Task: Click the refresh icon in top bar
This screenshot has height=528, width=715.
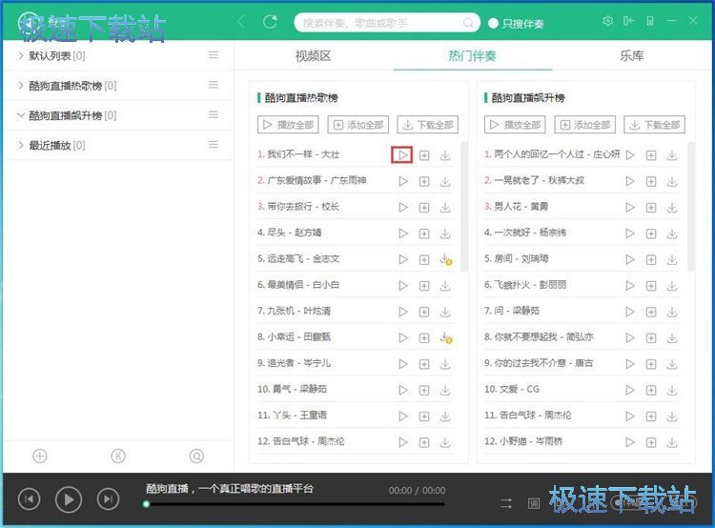Action: (x=270, y=22)
